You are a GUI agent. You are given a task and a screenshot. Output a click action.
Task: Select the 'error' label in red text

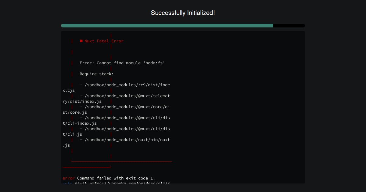(x=68, y=178)
